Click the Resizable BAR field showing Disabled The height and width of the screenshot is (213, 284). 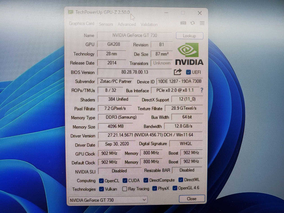[187, 170]
